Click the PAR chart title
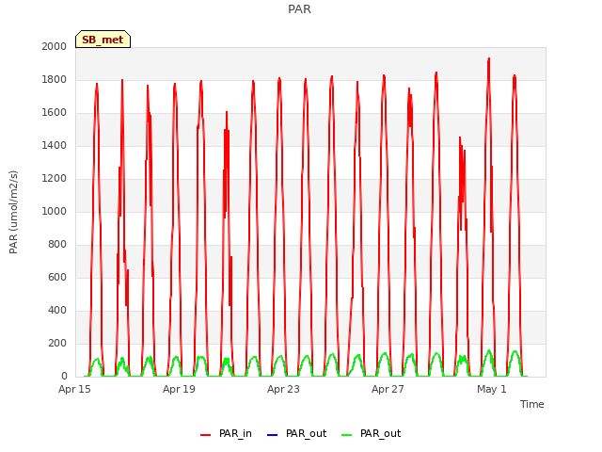Viewport: 602px width, 452px height. (x=299, y=8)
